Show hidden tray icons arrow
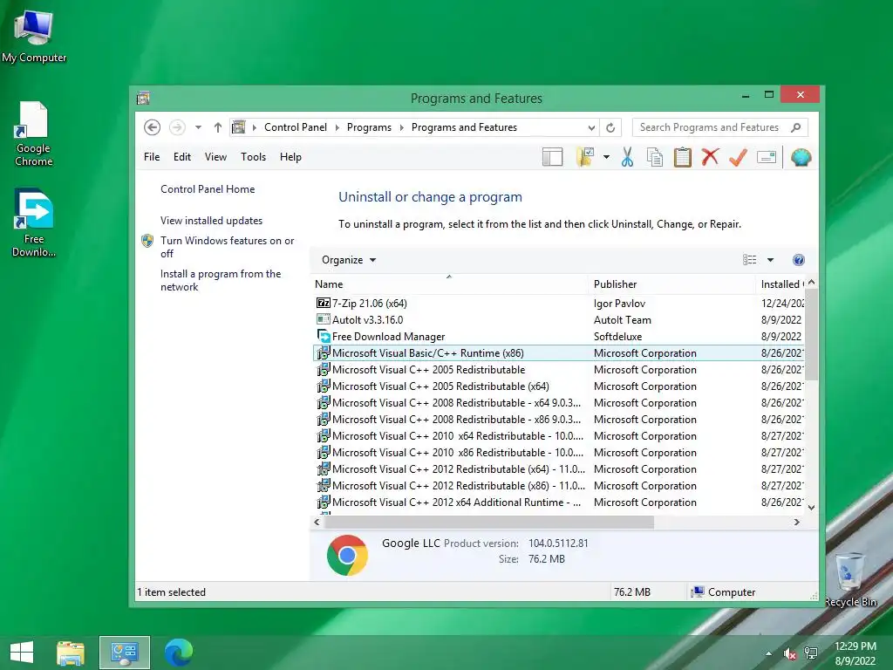 [769, 653]
